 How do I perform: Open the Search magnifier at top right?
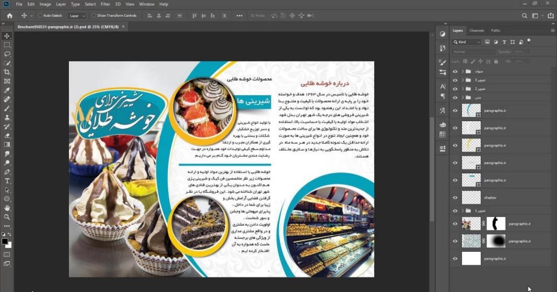tap(524, 16)
